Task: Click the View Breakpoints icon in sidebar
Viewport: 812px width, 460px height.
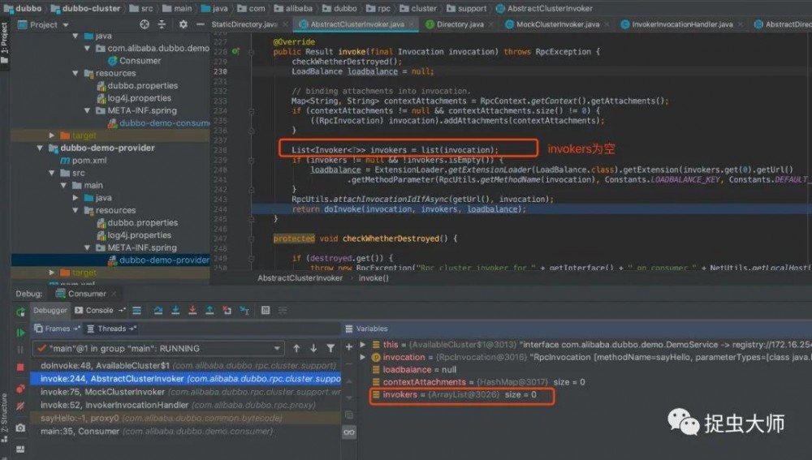Action: [x=20, y=389]
